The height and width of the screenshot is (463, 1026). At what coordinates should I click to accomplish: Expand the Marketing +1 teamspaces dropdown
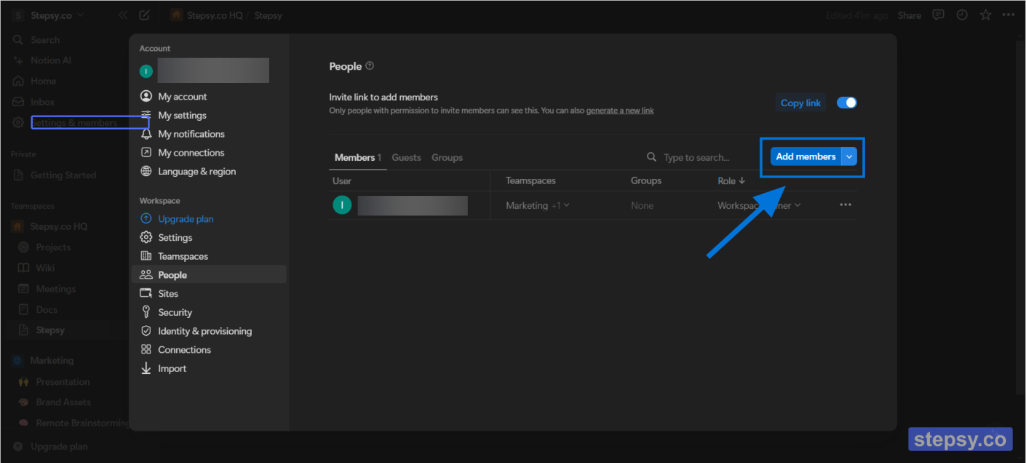point(538,206)
